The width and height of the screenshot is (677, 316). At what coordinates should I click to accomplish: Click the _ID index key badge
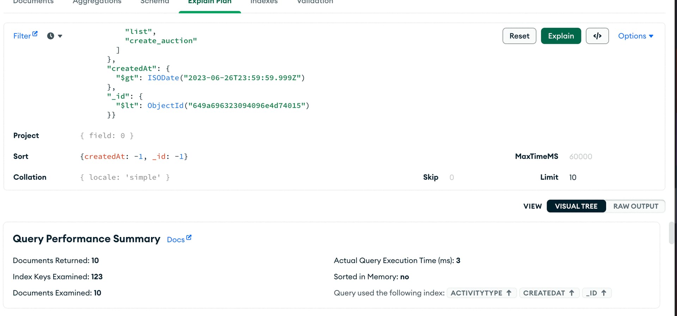coord(596,293)
